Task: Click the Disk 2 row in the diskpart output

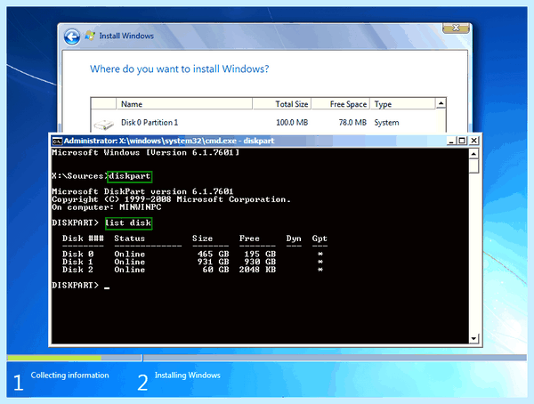Action: pyautogui.click(x=193, y=270)
